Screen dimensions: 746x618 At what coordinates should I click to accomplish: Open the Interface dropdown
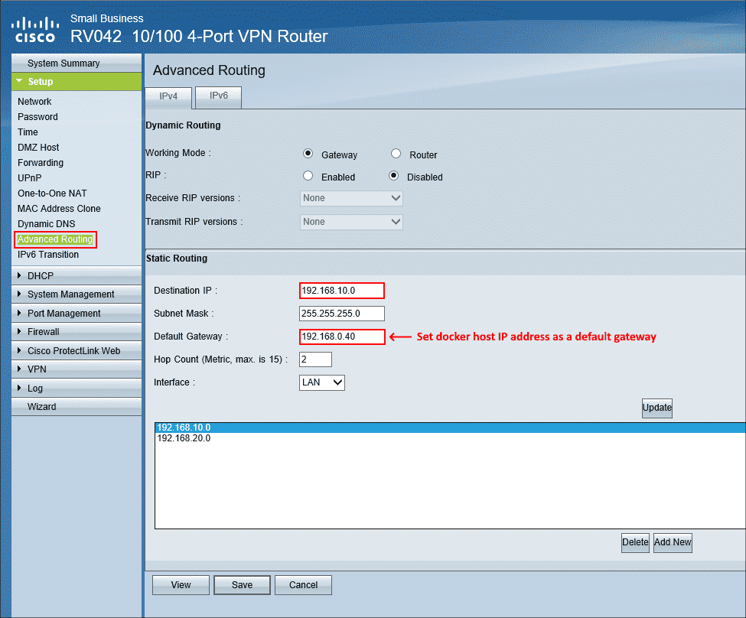point(321,382)
